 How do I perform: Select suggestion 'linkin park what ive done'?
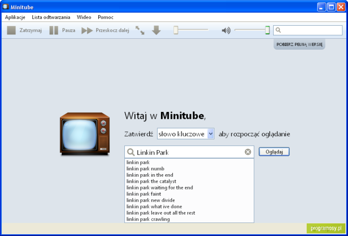pyautogui.click(x=189, y=206)
